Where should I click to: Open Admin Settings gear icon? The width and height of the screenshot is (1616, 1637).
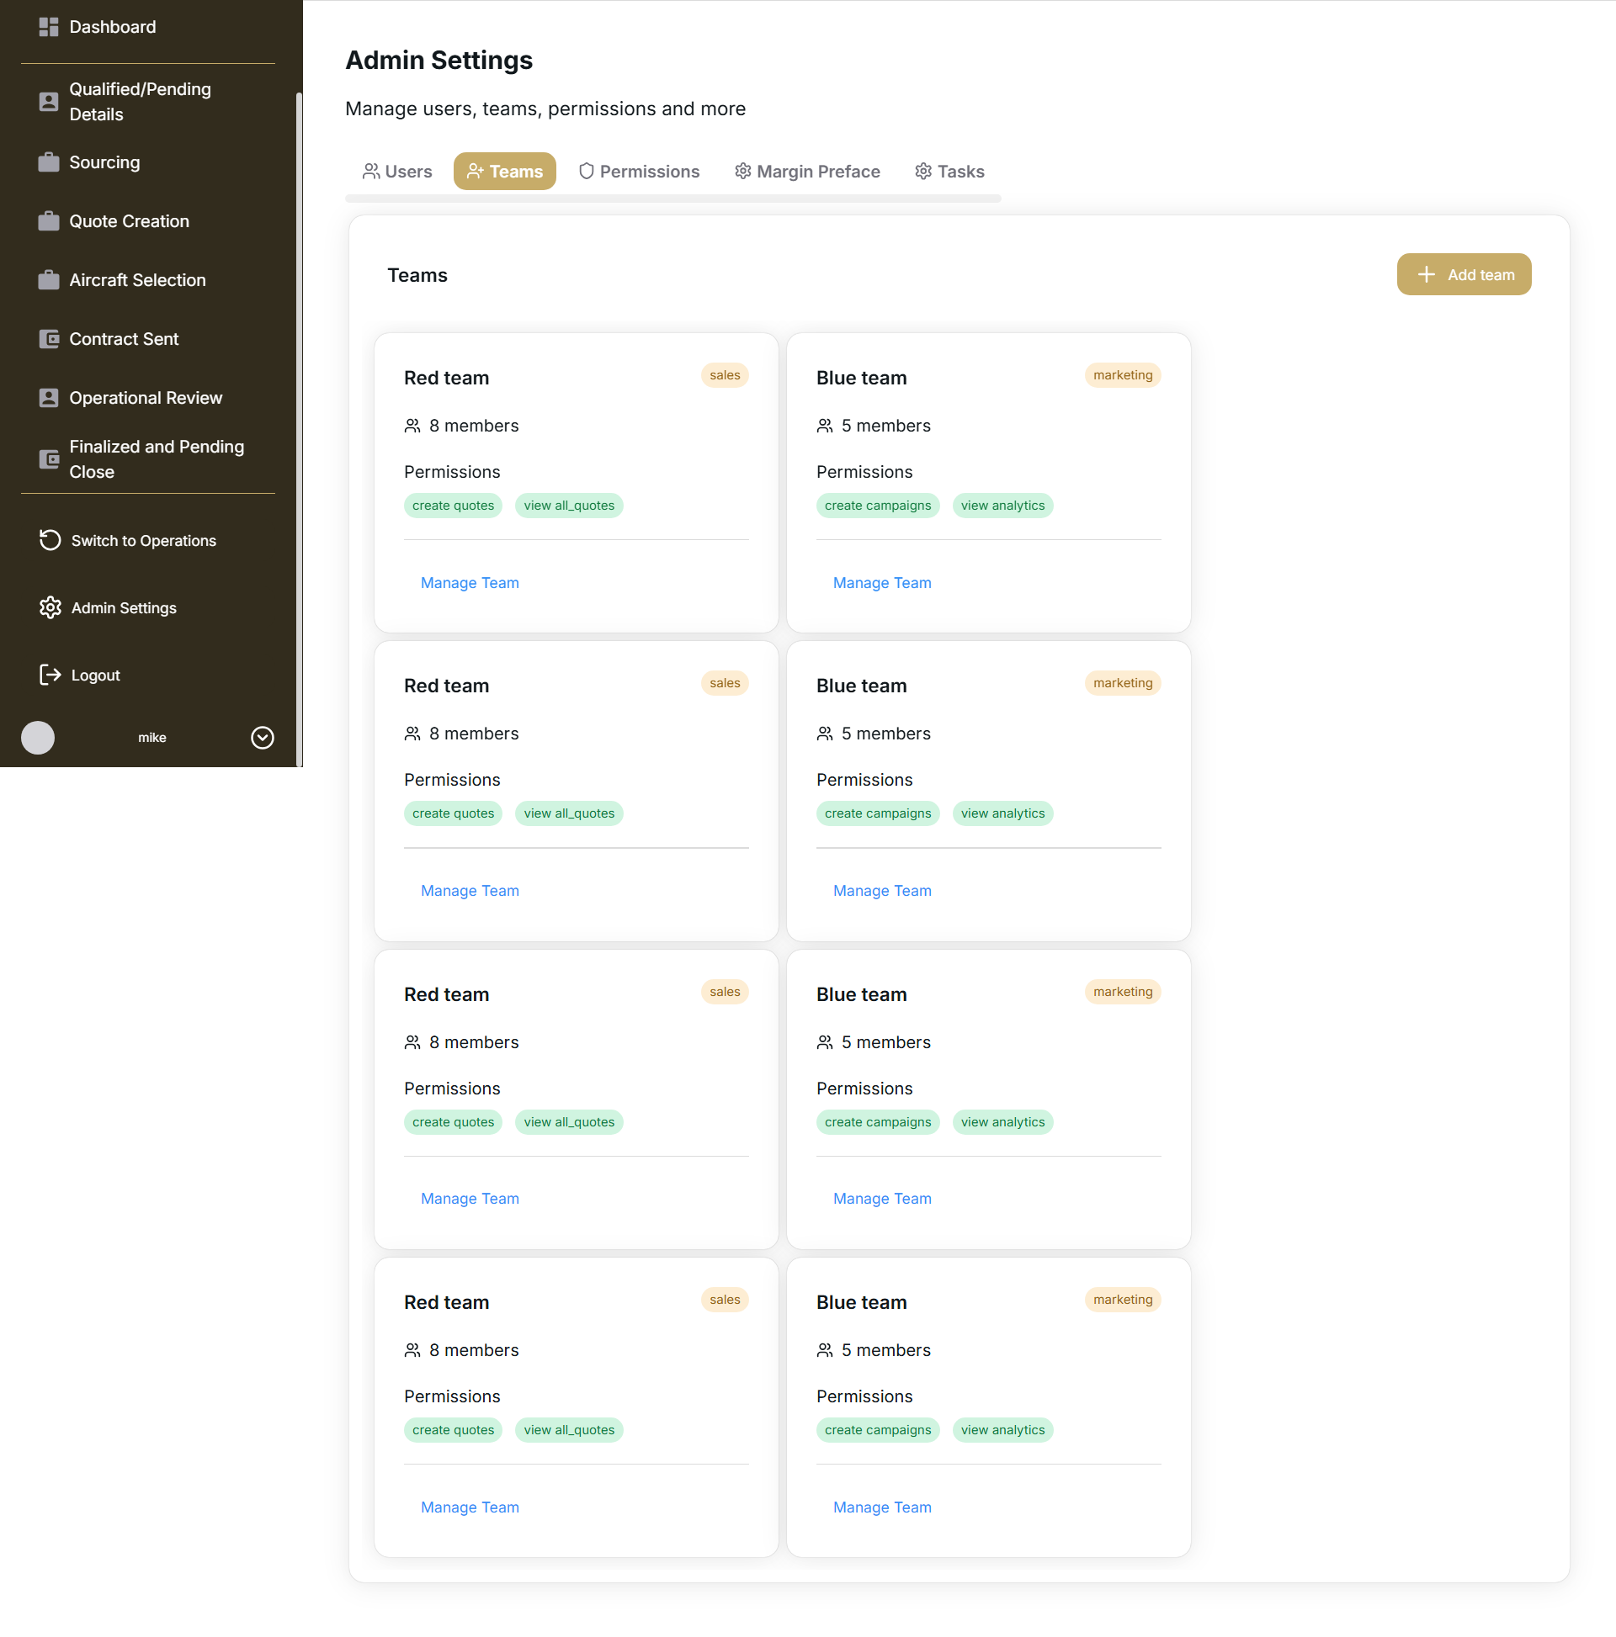tap(49, 607)
